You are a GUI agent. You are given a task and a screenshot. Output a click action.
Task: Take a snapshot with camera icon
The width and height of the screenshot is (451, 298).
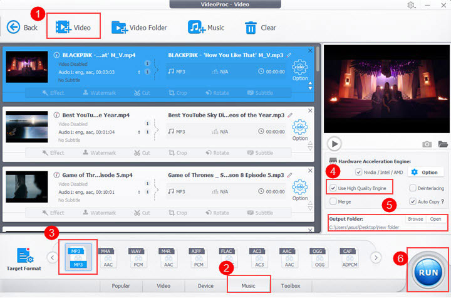pos(427,144)
